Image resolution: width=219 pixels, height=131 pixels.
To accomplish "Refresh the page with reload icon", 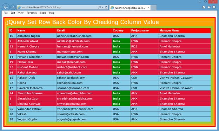I will click(106, 7).
